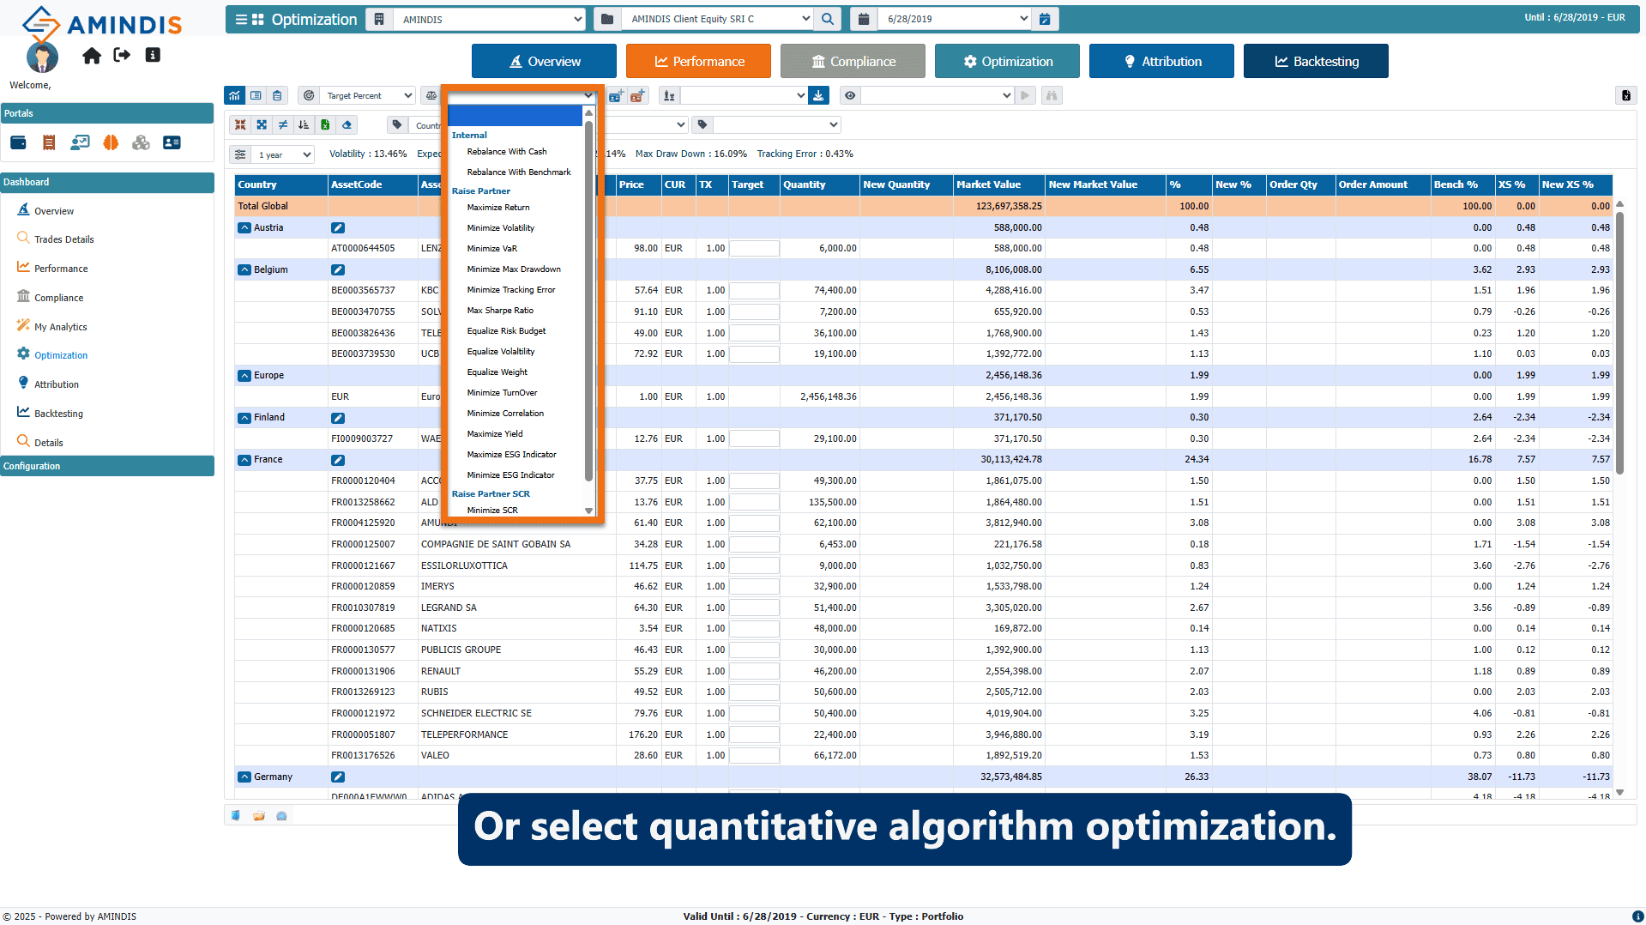Open the info icon beside logout
Viewport: 1646px width, 925px height.
click(x=153, y=55)
